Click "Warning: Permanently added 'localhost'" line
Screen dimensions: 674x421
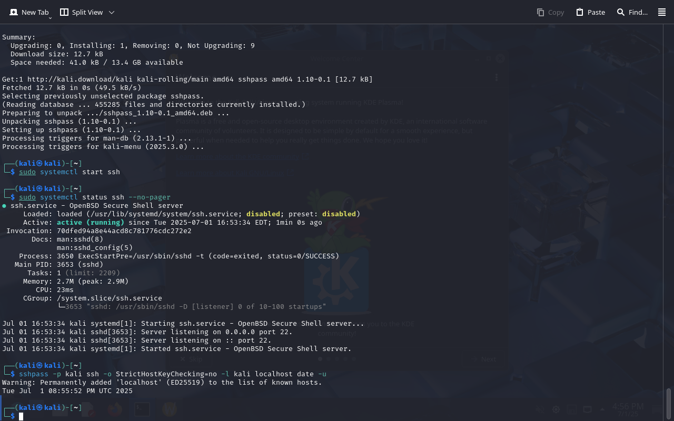(x=162, y=383)
